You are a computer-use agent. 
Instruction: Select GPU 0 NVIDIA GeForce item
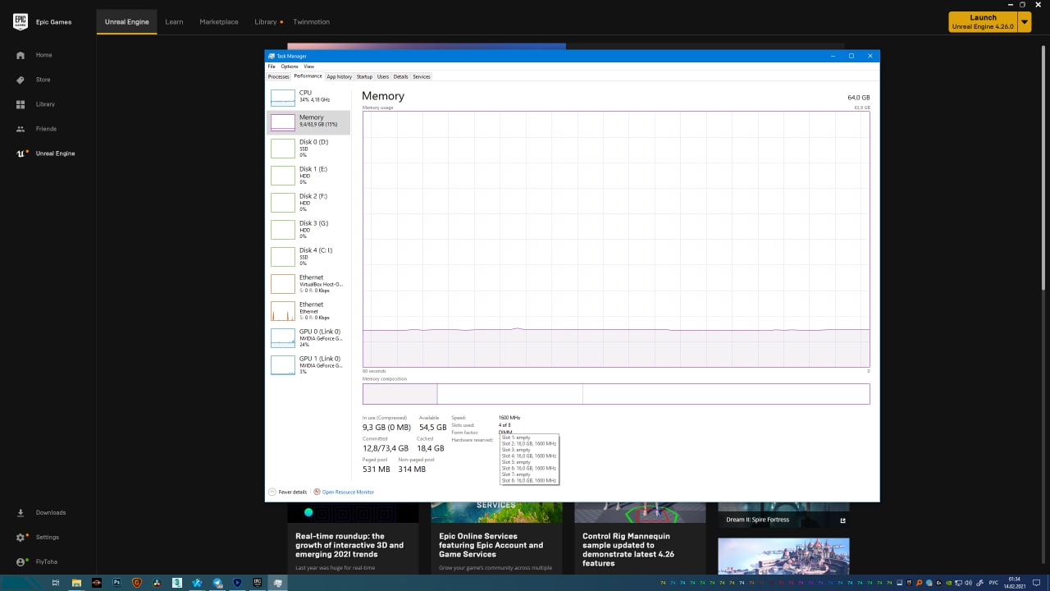[x=308, y=337]
